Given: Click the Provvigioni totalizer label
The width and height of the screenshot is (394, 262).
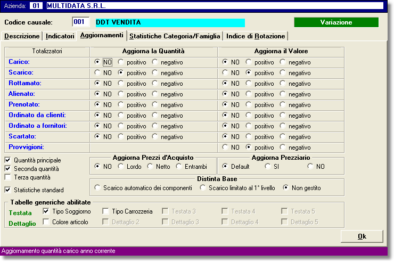Looking at the screenshot, I should pyautogui.click(x=27, y=147).
